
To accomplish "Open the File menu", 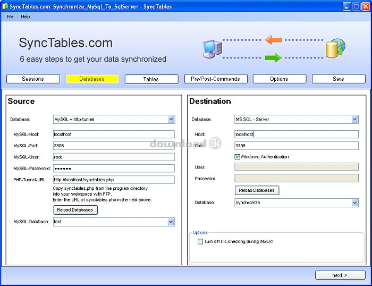I will [x=10, y=16].
